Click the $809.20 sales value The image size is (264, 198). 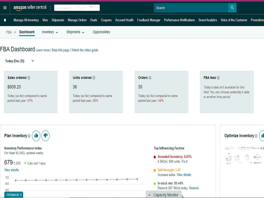(14, 87)
